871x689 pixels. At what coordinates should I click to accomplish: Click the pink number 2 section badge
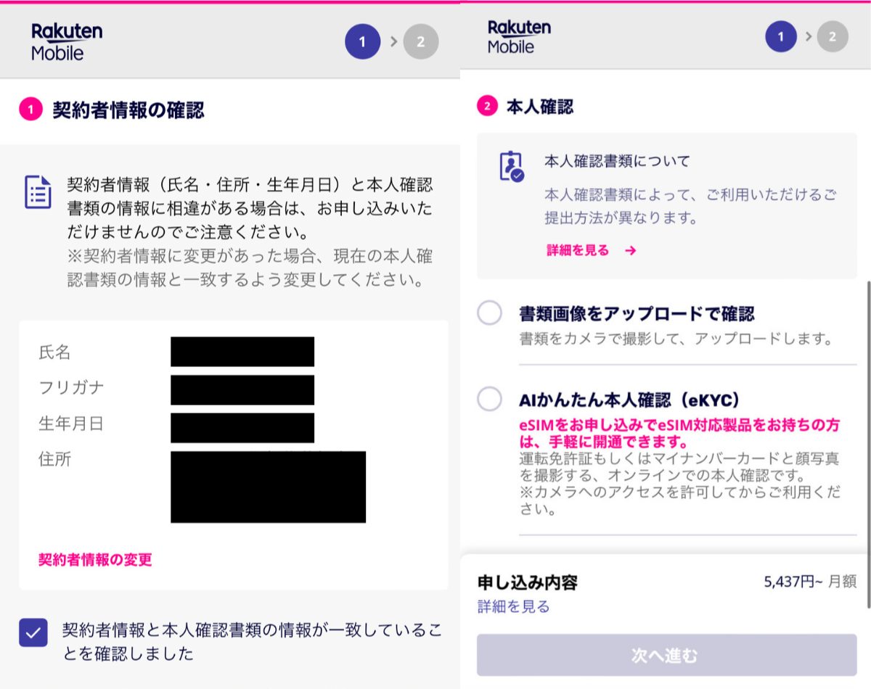(x=487, y=107)
